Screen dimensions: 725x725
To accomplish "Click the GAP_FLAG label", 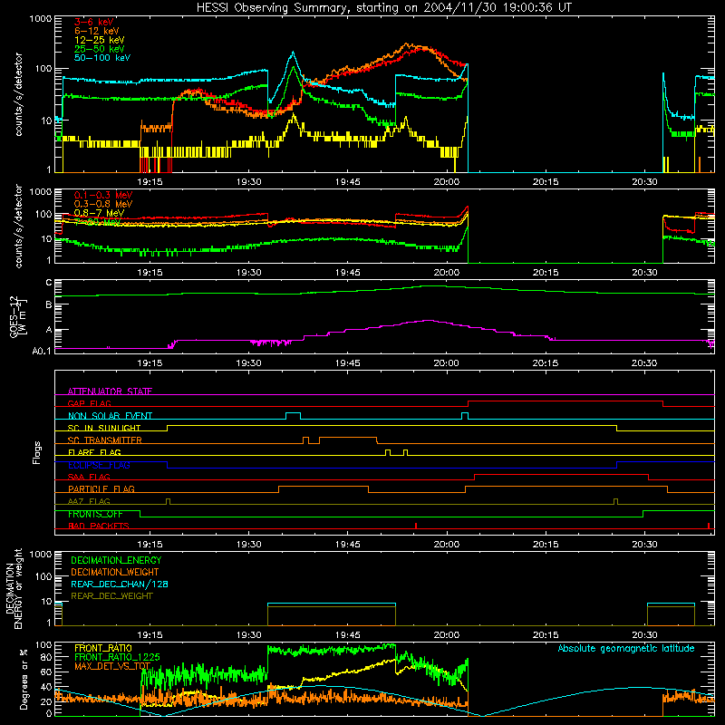I will 89,403.
